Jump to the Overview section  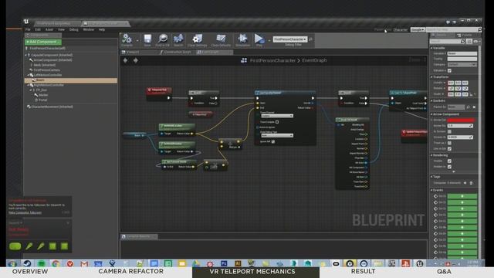click(30, 271)
